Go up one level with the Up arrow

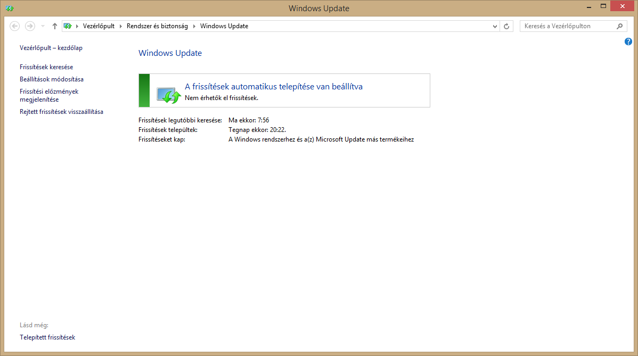[x=54, y=26]
